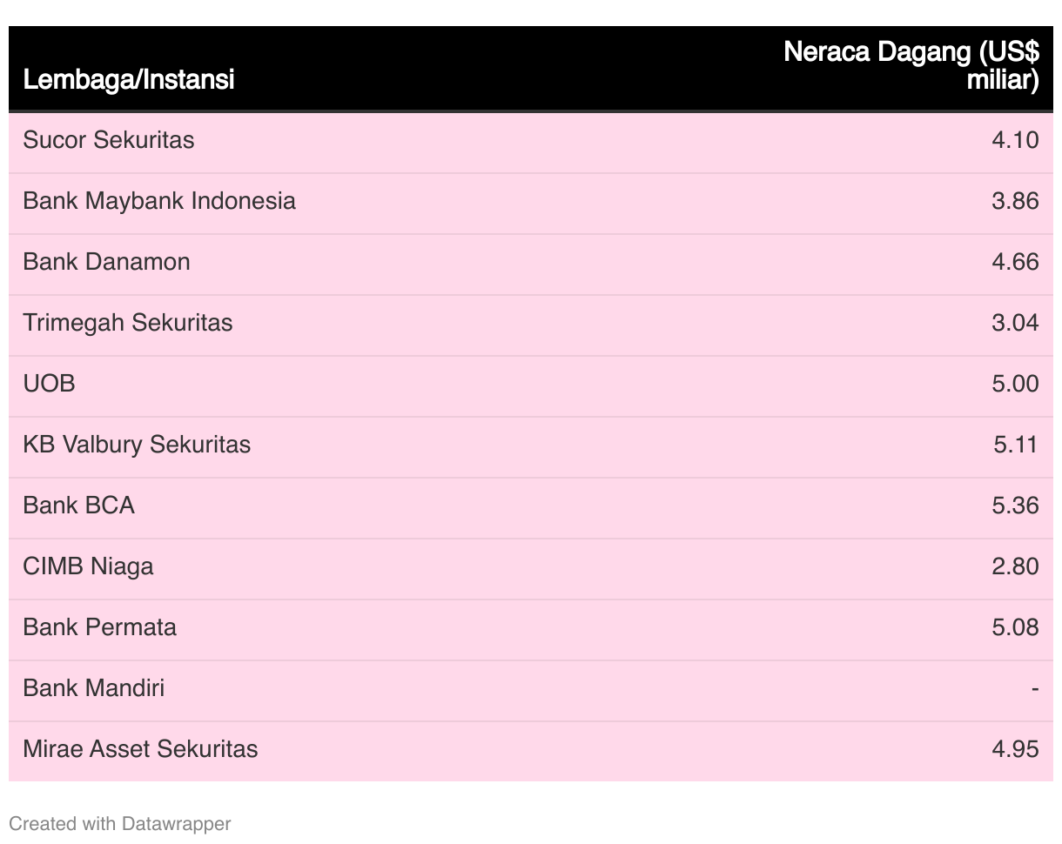Screen dimensions: 1062x844
Task: Select the dash value for Bank Mandiri
Action: (1034, 688)
